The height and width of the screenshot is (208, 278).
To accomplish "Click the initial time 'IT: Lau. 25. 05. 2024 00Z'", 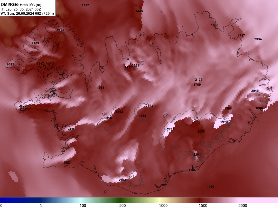I will 21,9.
